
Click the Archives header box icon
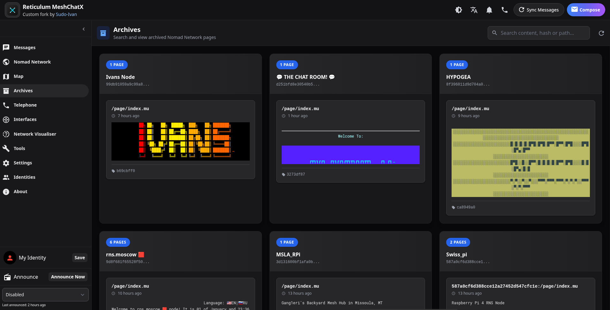point(103,33)
